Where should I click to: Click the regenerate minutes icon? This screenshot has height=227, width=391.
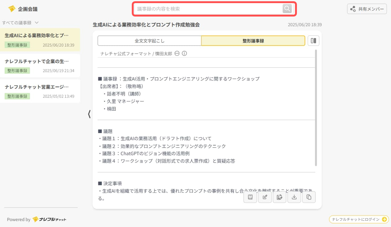point(279,197)
